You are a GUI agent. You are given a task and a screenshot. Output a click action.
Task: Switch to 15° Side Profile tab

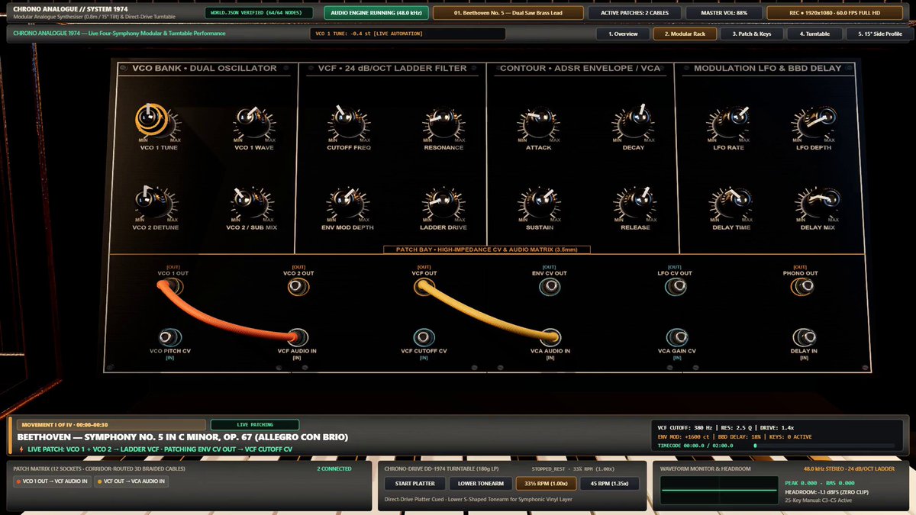tap(879, 34)
